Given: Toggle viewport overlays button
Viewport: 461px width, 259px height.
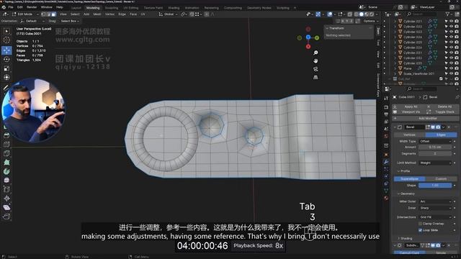Looking at the screenshot, I should (x=330, y=14).
